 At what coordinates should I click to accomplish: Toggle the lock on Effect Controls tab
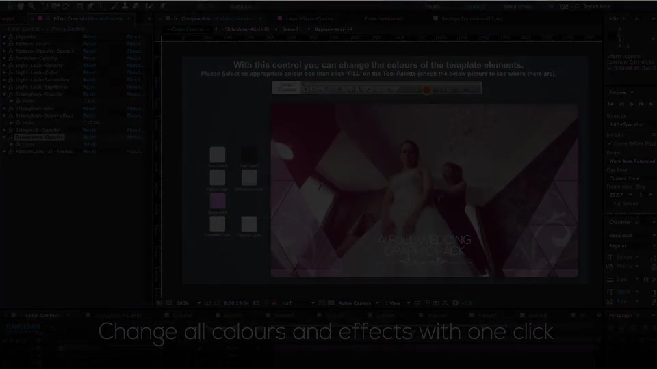[x=48, y=19]
